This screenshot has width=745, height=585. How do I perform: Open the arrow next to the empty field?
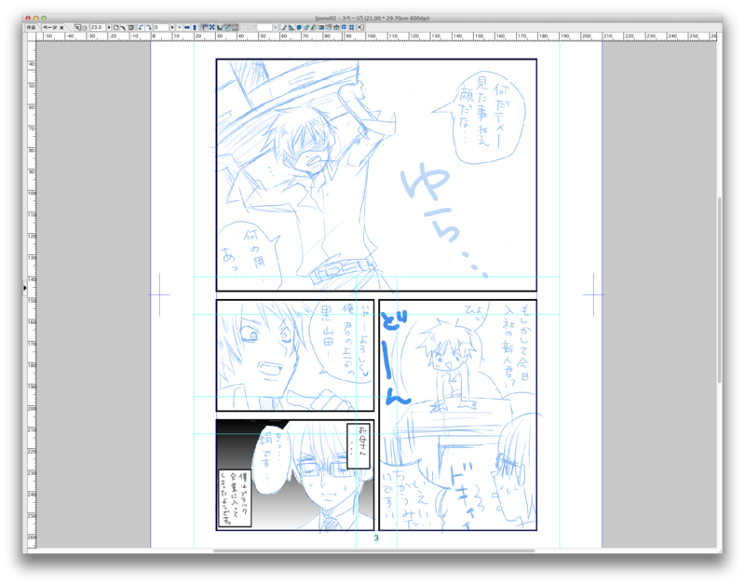tap(276, 28)
